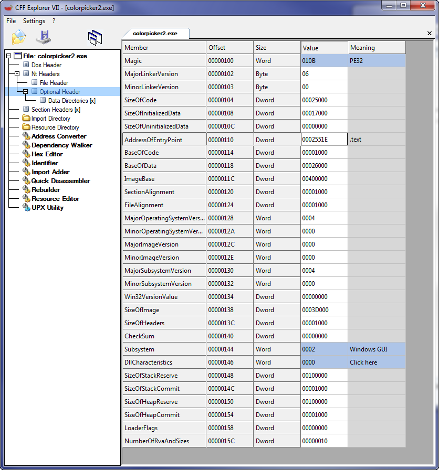This screenshot has height=470, width=439.
Task: Click the Nt Headers node icon
Action: [26, 74]
